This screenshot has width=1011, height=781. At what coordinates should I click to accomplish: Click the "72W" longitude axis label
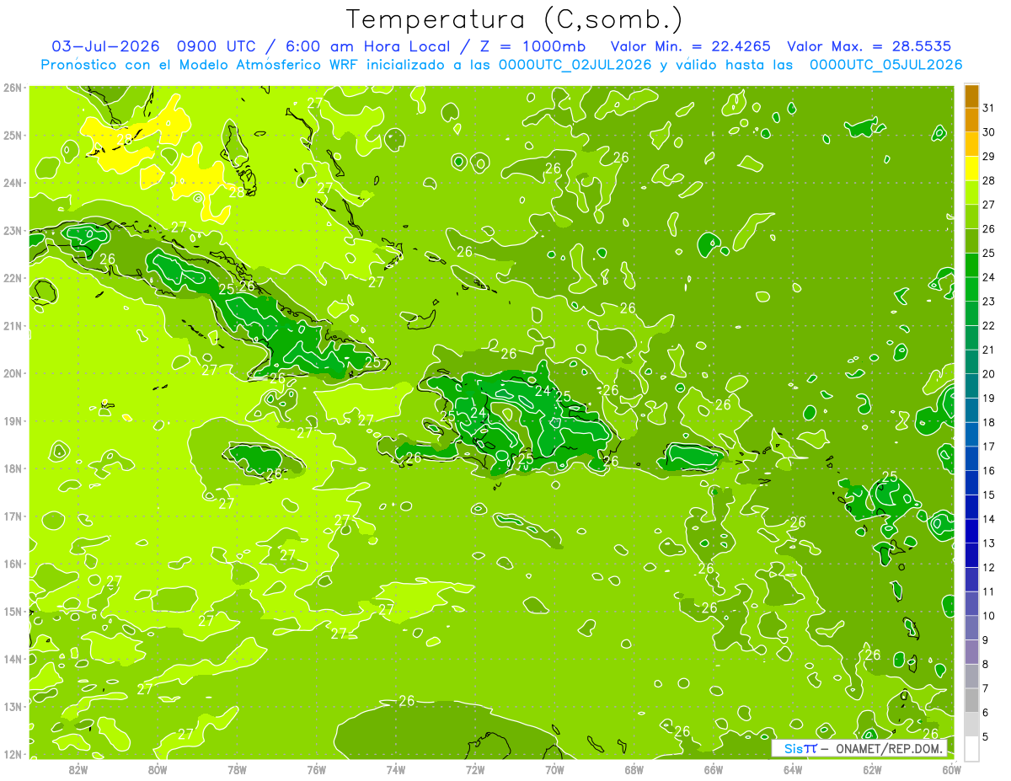point(475,769)
